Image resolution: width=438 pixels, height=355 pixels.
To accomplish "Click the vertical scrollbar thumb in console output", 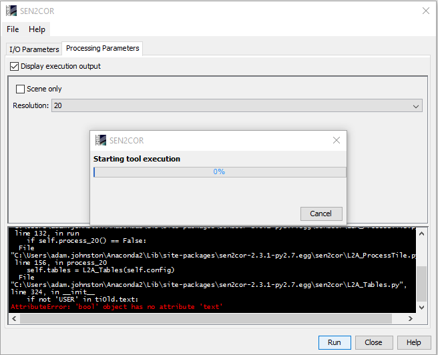I will click(421, 284).
